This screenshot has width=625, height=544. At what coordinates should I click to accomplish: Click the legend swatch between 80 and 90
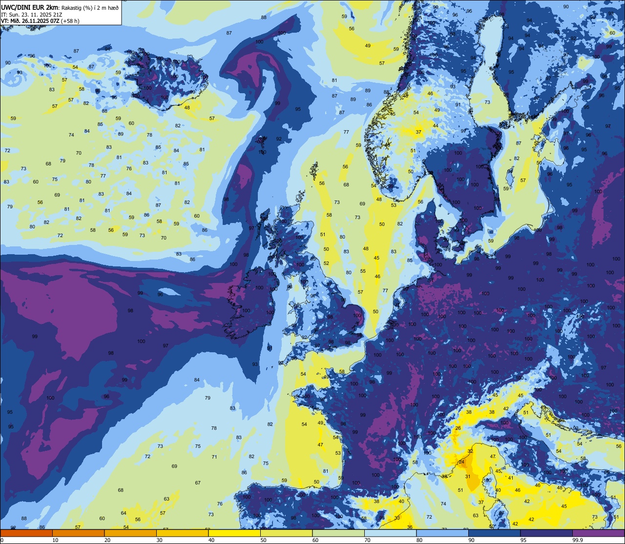[442, 533]
